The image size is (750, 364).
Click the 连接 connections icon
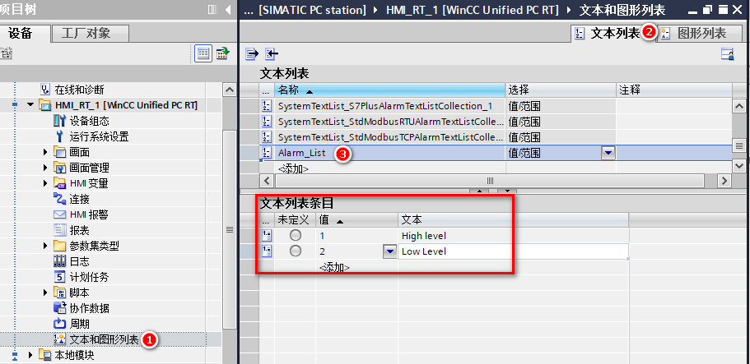tap(59, 199)
